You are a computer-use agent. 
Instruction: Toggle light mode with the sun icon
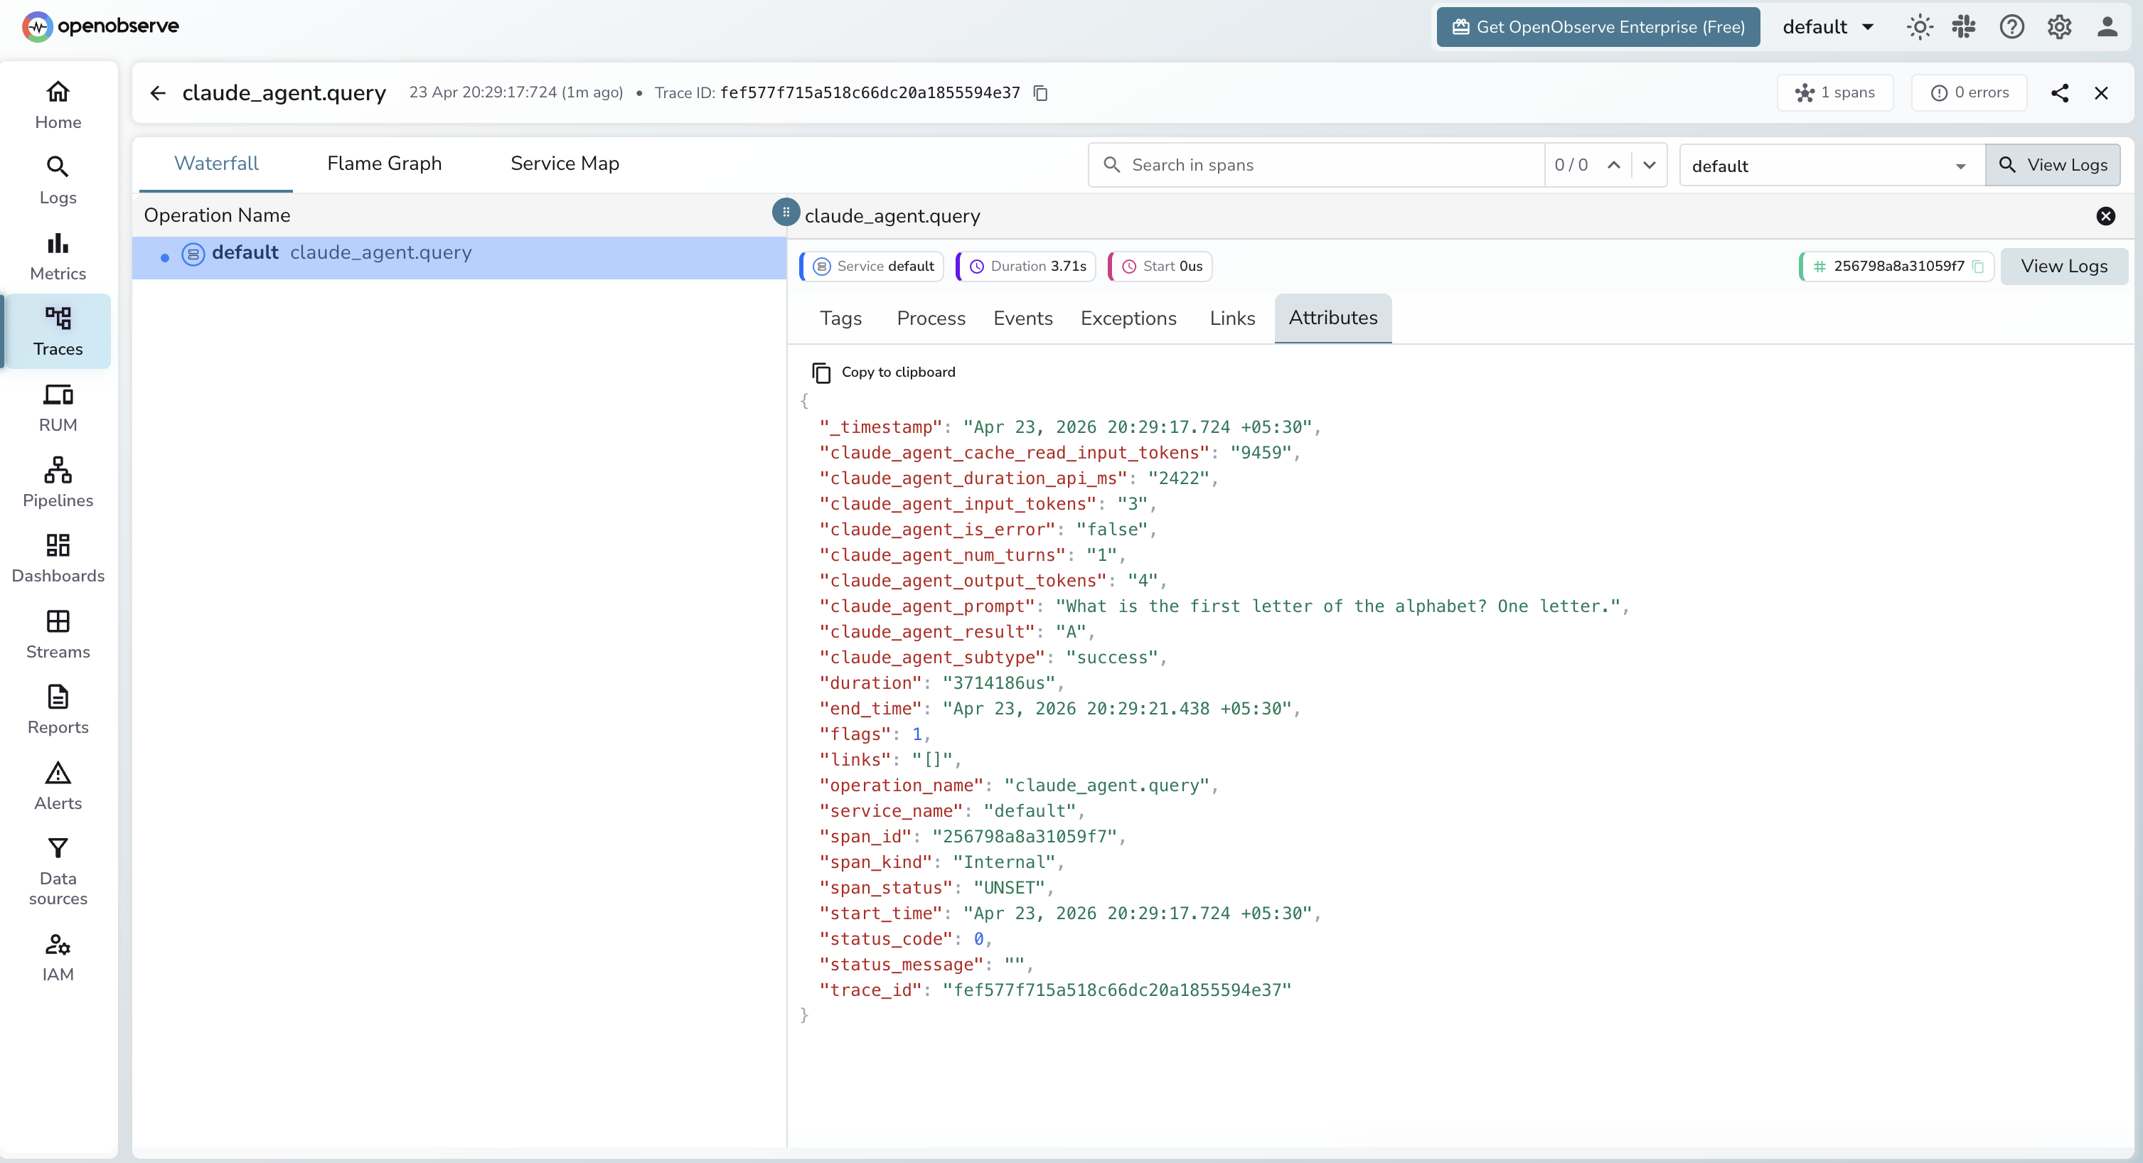[x=1919, y=26]
